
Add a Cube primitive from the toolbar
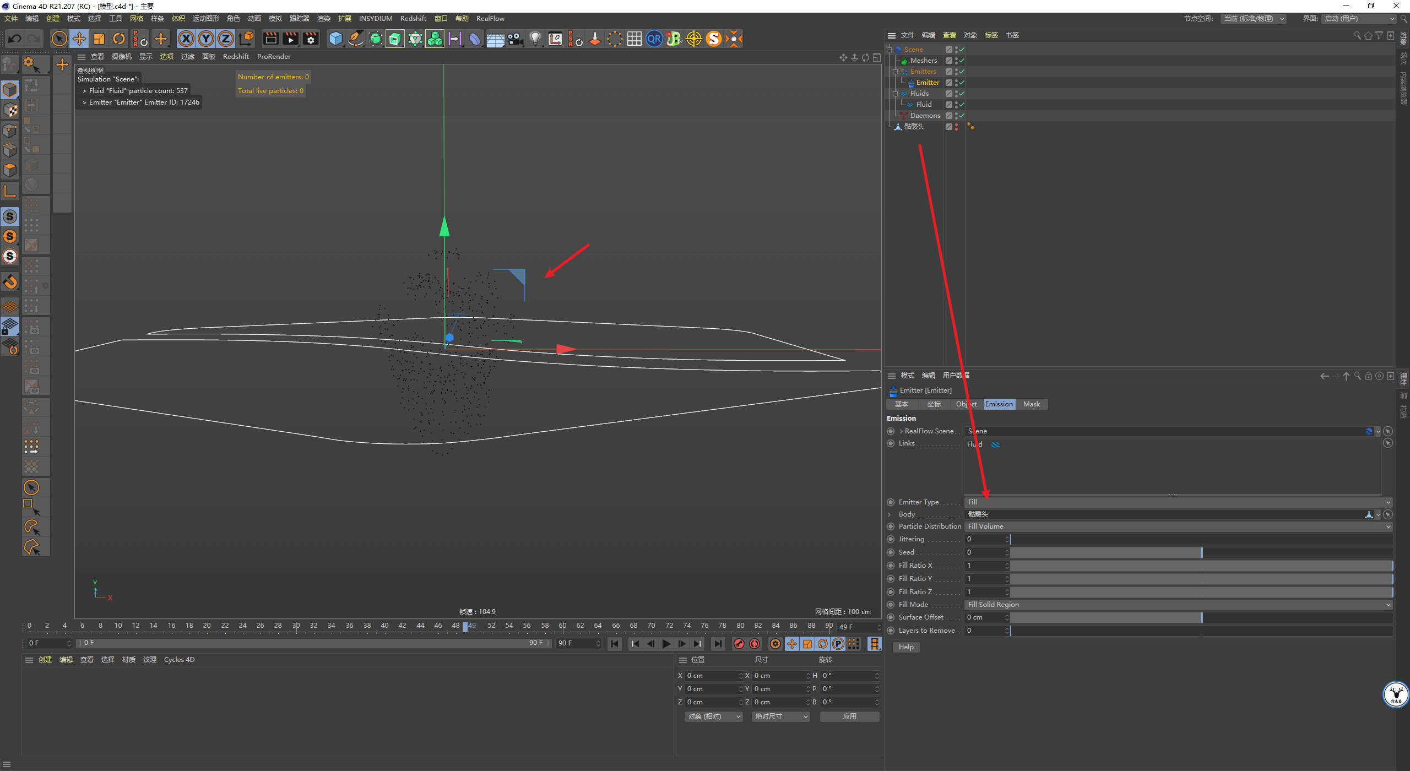click(x=335, y=39)
